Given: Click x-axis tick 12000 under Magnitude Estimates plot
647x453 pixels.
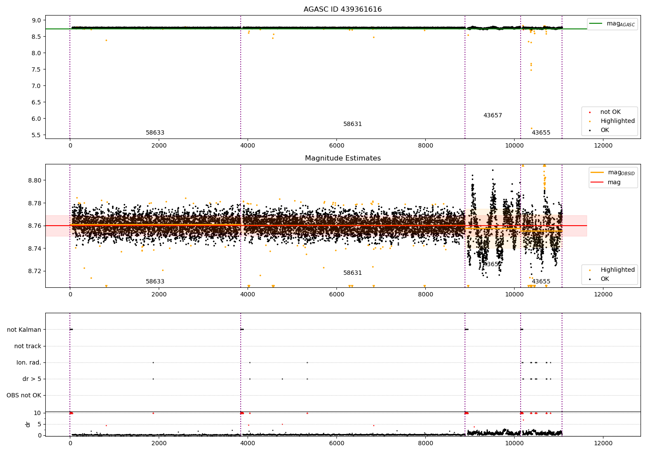Looking at the screenshot, I should point(603,295).
